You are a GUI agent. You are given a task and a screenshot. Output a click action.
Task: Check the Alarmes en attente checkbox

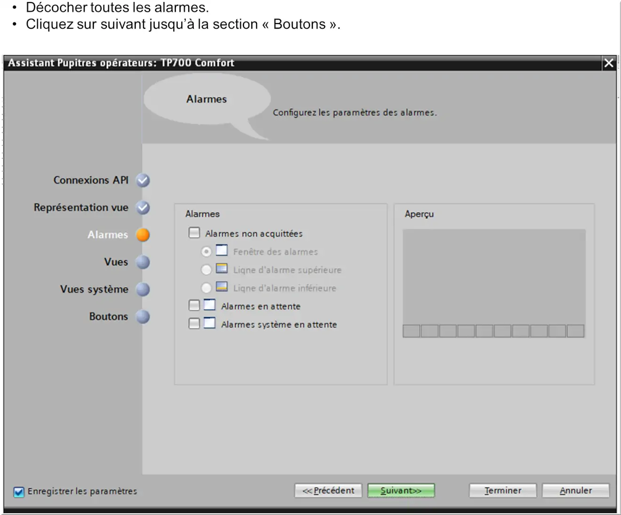pos(194,305)
